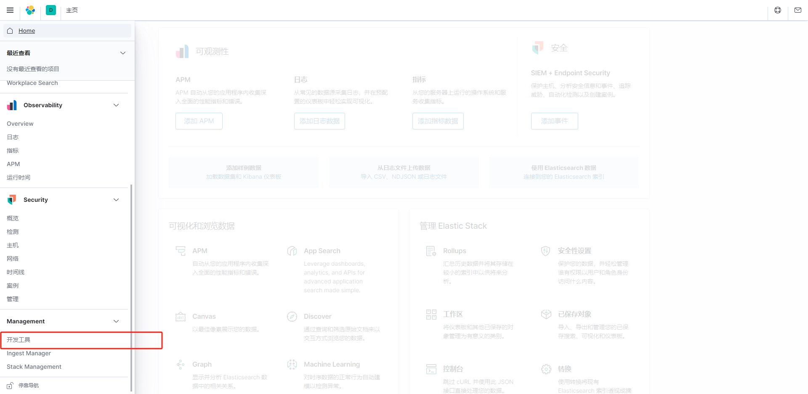808x394 pixels.
Task: Open Observability Overview
Action: click(20, 124)
